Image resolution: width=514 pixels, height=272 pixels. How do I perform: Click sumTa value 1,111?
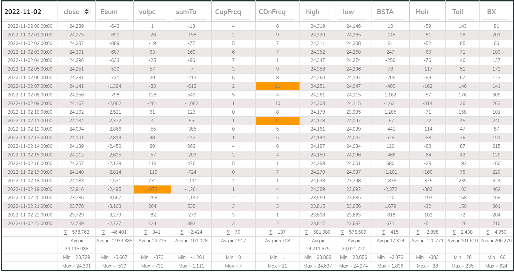191,181
